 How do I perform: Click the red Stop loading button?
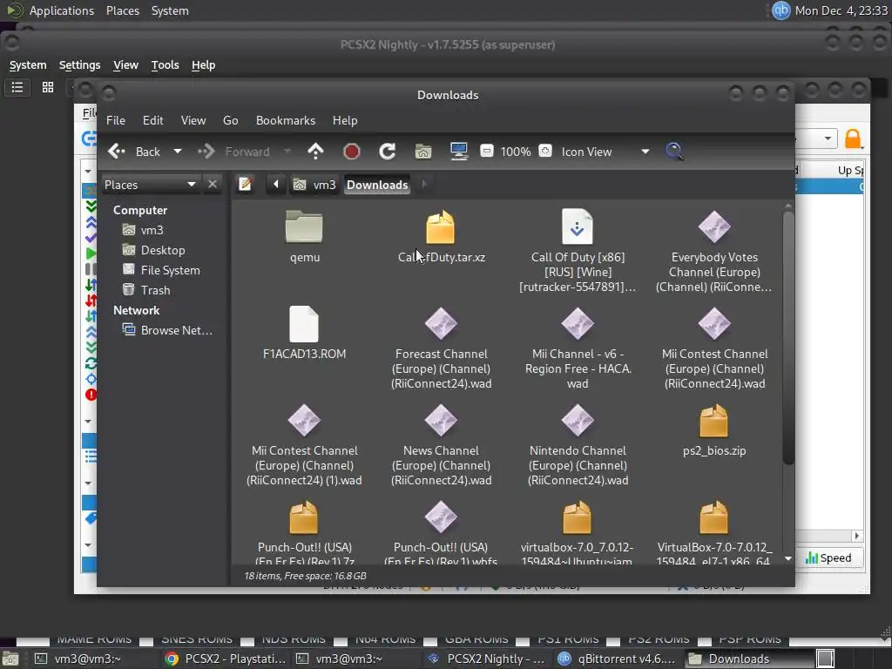click(x=352, y=152)
